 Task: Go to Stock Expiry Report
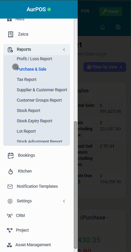[34, 121]
